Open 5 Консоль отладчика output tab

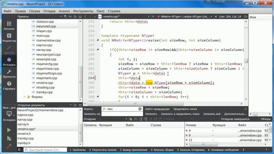(191, 150)
